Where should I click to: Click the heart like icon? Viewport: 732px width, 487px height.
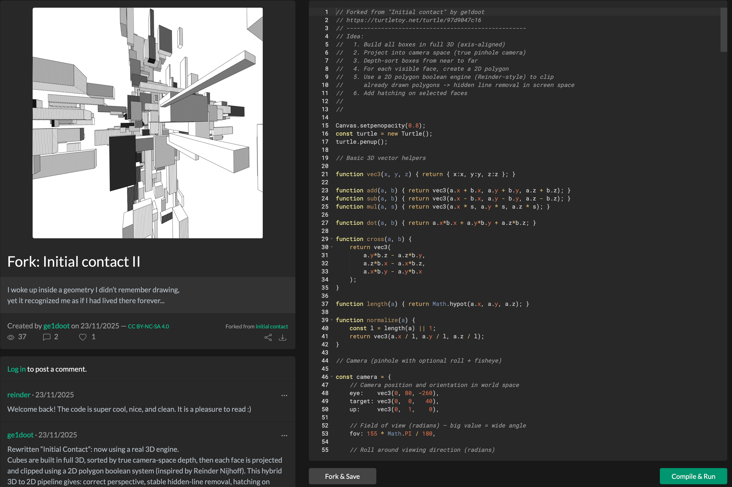(83, 337)
